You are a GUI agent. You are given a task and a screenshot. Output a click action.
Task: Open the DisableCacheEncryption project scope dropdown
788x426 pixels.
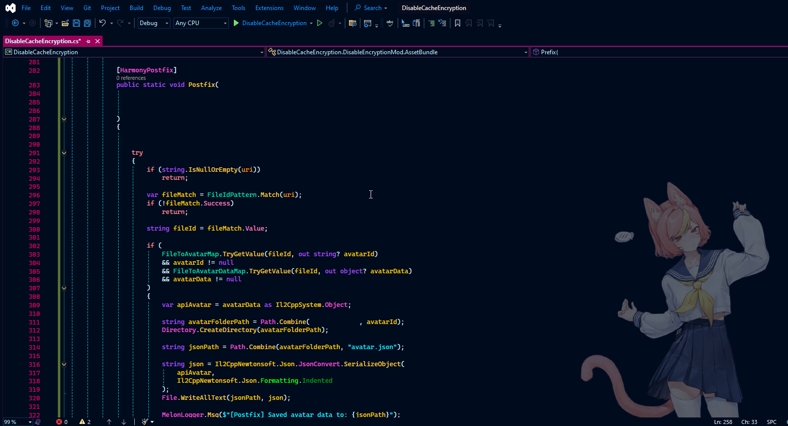(134, 52)
